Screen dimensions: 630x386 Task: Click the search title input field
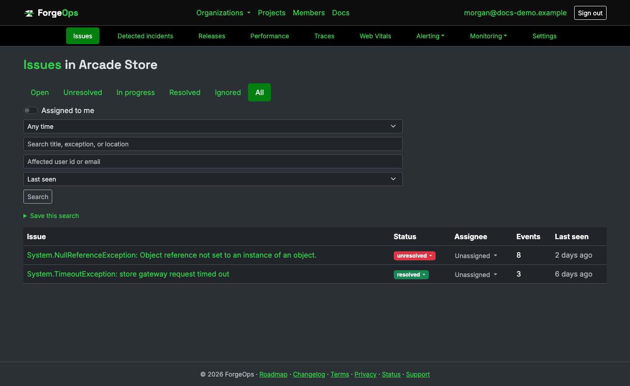[x=213, y=144]
